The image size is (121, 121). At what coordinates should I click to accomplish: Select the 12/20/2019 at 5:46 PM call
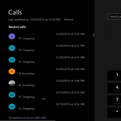click(x=46, y=72)
